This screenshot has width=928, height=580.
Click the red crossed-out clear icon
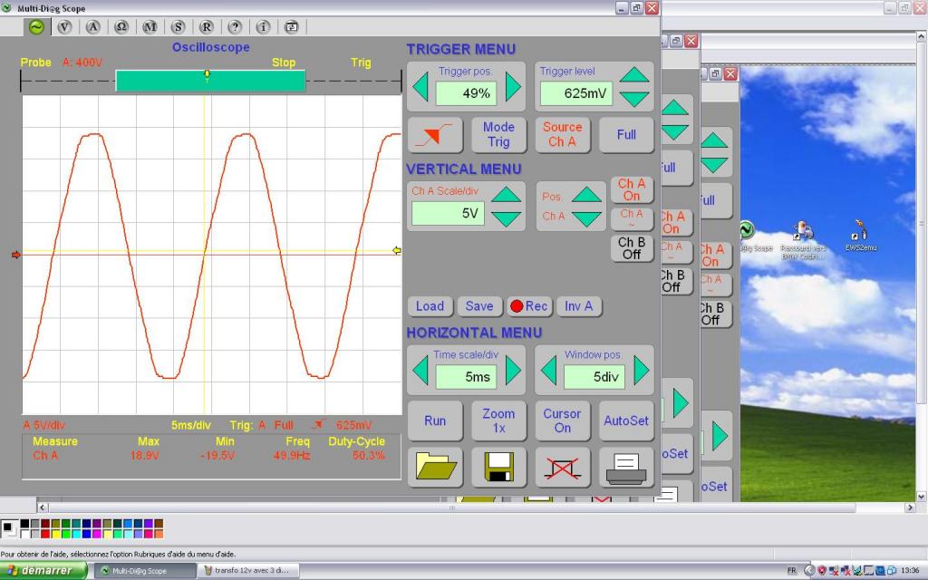click(562, 467)
